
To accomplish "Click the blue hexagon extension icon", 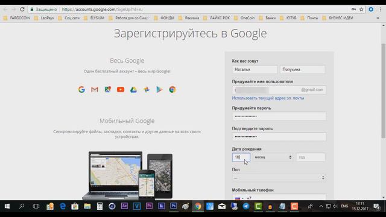I will click(x=371, y=10).
